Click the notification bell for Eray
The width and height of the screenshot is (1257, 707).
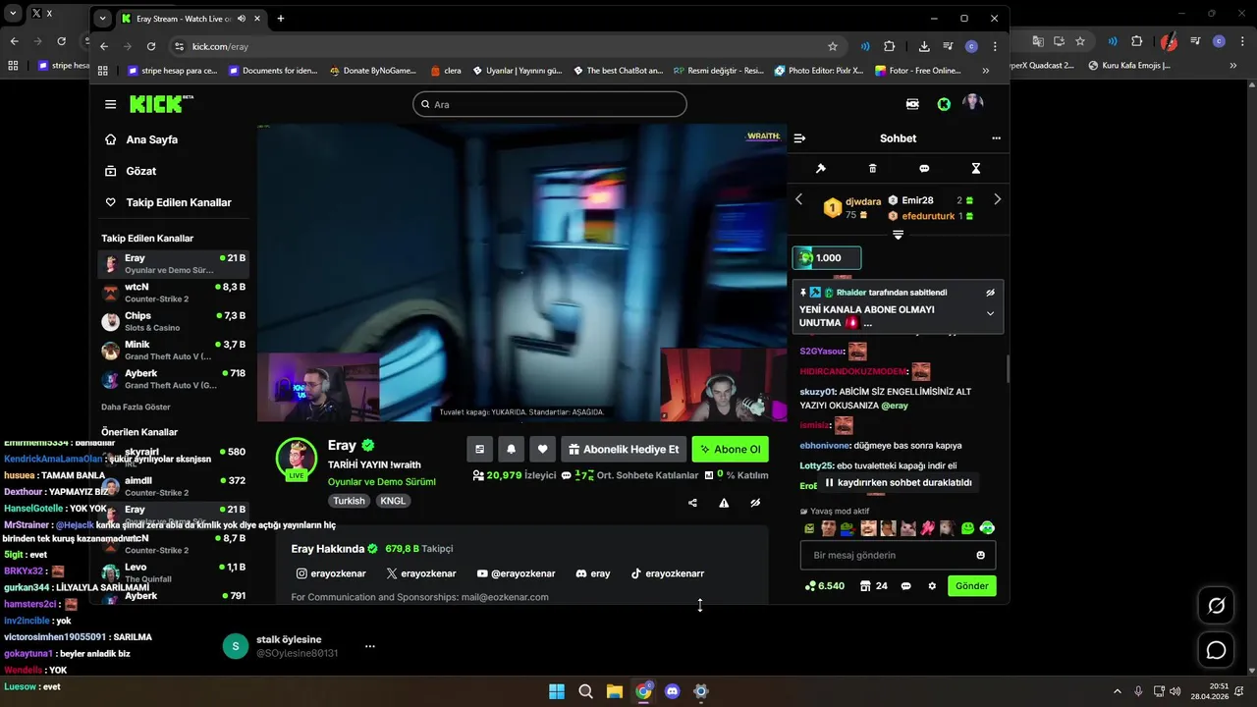pyautogui.click(x=511, y=449)
